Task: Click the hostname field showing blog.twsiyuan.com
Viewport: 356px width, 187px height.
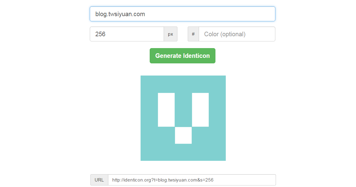Action: pos(182,14)
